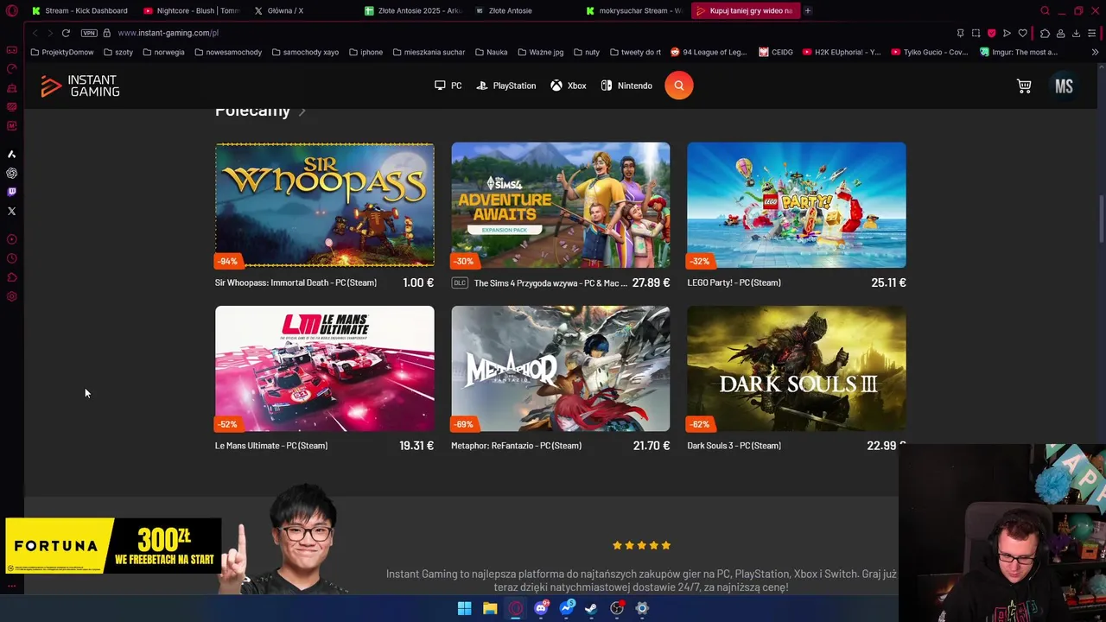
Task: Select the PC platform menu
Action: coord(448,86)
